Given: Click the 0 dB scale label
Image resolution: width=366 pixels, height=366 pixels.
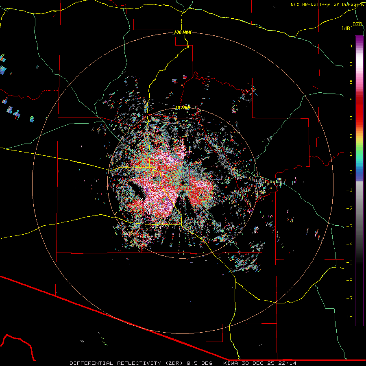Looking at the screenshot, I should tap(351, 172).
